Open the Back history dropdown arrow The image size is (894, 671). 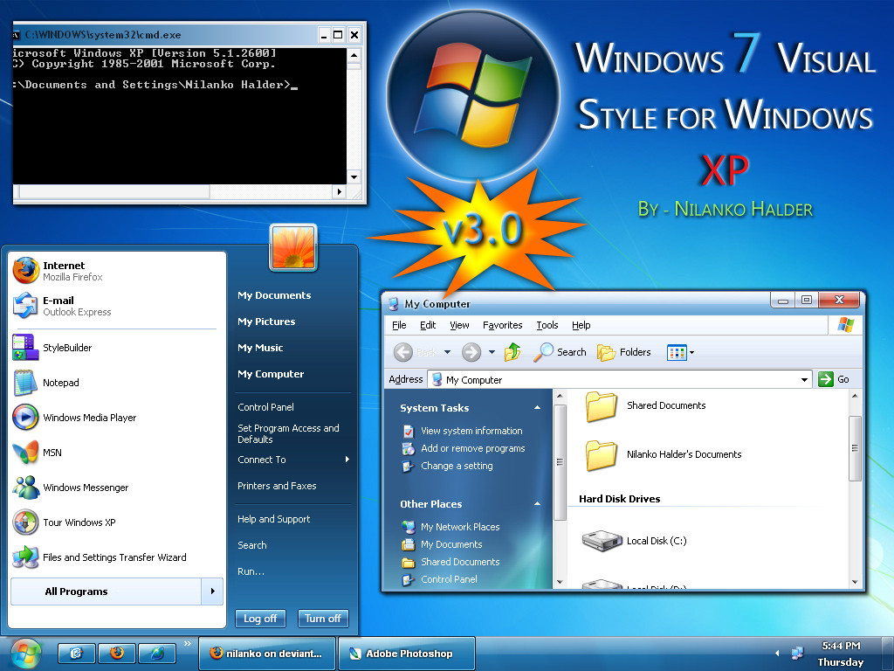coord(448,352)
